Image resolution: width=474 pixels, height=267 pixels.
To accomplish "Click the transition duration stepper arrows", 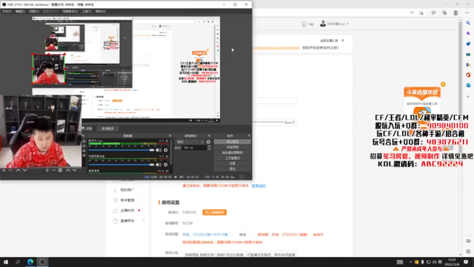I will (x=209, y=147).
